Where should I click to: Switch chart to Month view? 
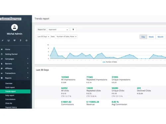(160, 37)
